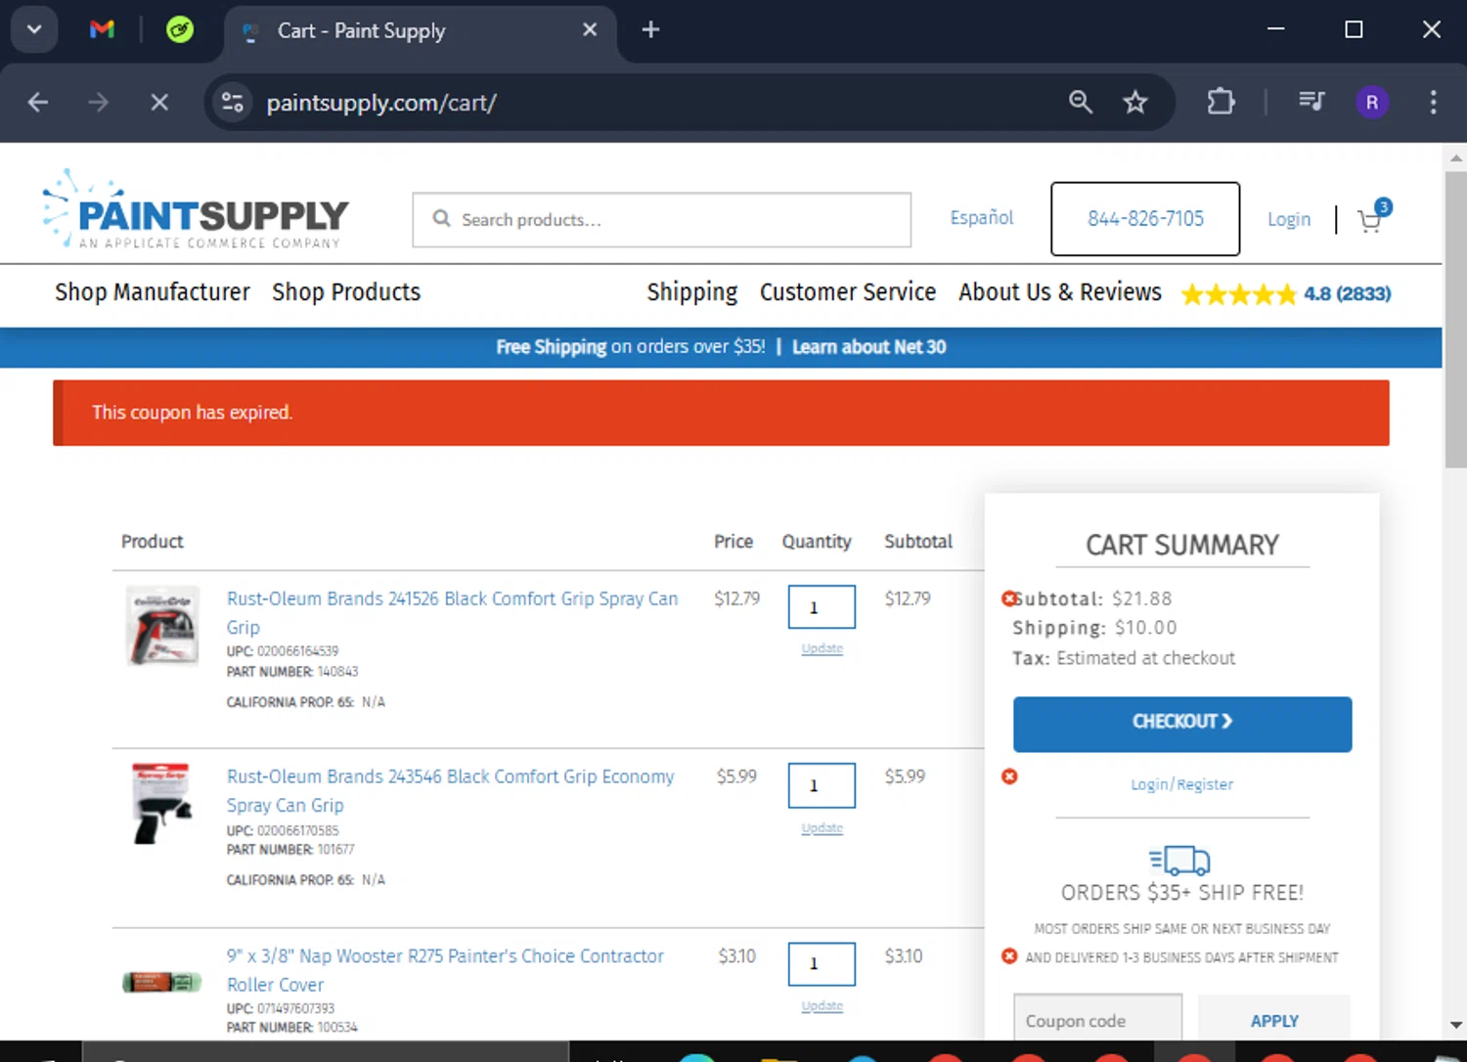The width and height of the screenshot is (1467, 1062).
Task: Open About Us & Reviews menu
Action: (x=1060, y=291)
